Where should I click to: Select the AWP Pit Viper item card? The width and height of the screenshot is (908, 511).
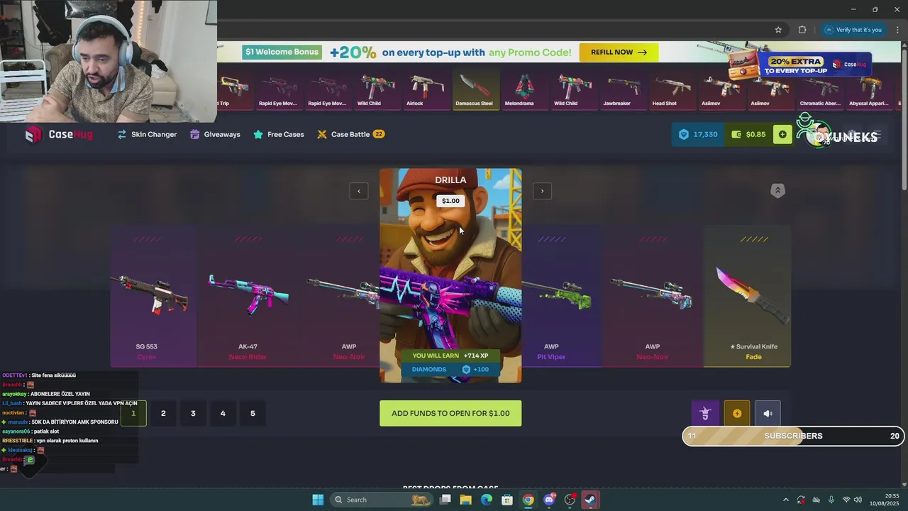point(560,297)
